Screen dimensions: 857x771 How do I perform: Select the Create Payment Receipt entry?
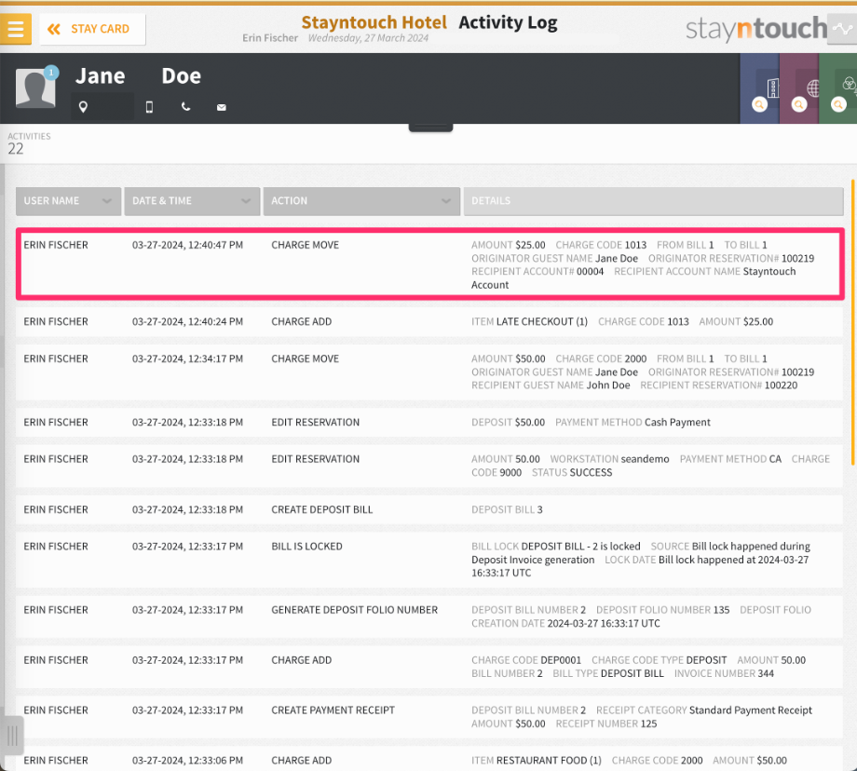coord(429,717)
